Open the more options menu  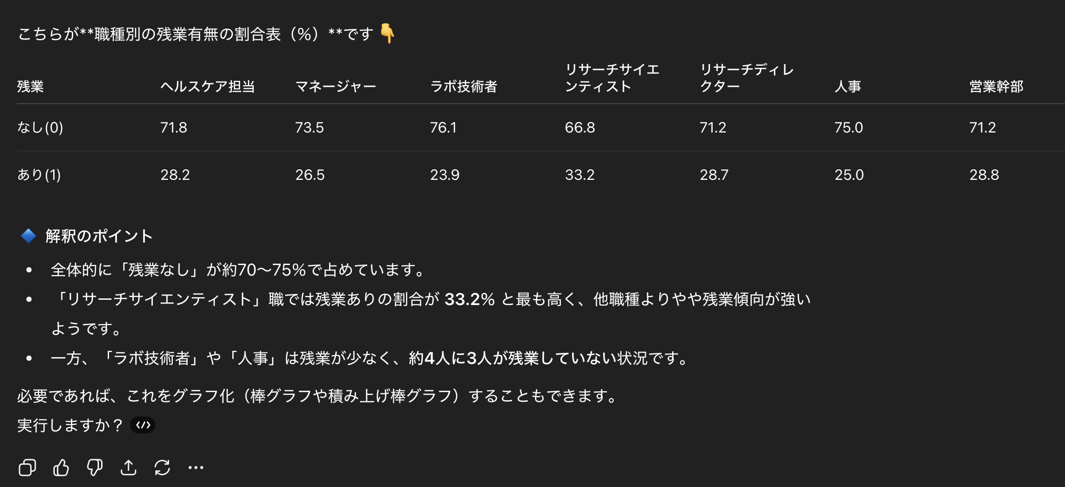196,467
